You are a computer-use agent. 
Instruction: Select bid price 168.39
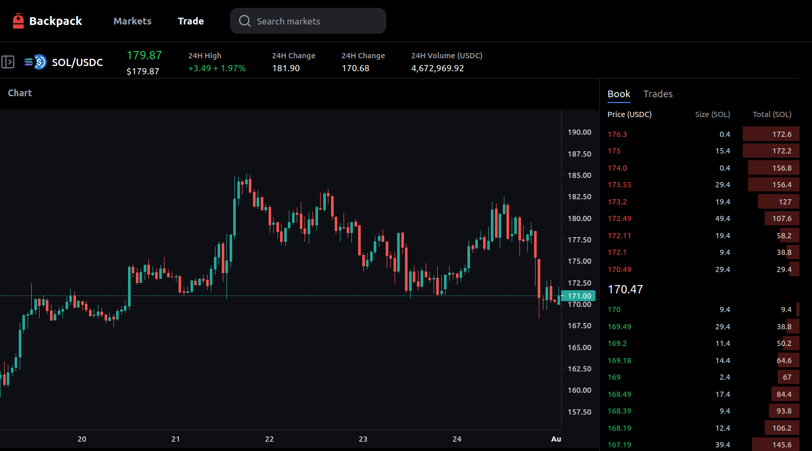pyautogui.click(x=619, y=411)
